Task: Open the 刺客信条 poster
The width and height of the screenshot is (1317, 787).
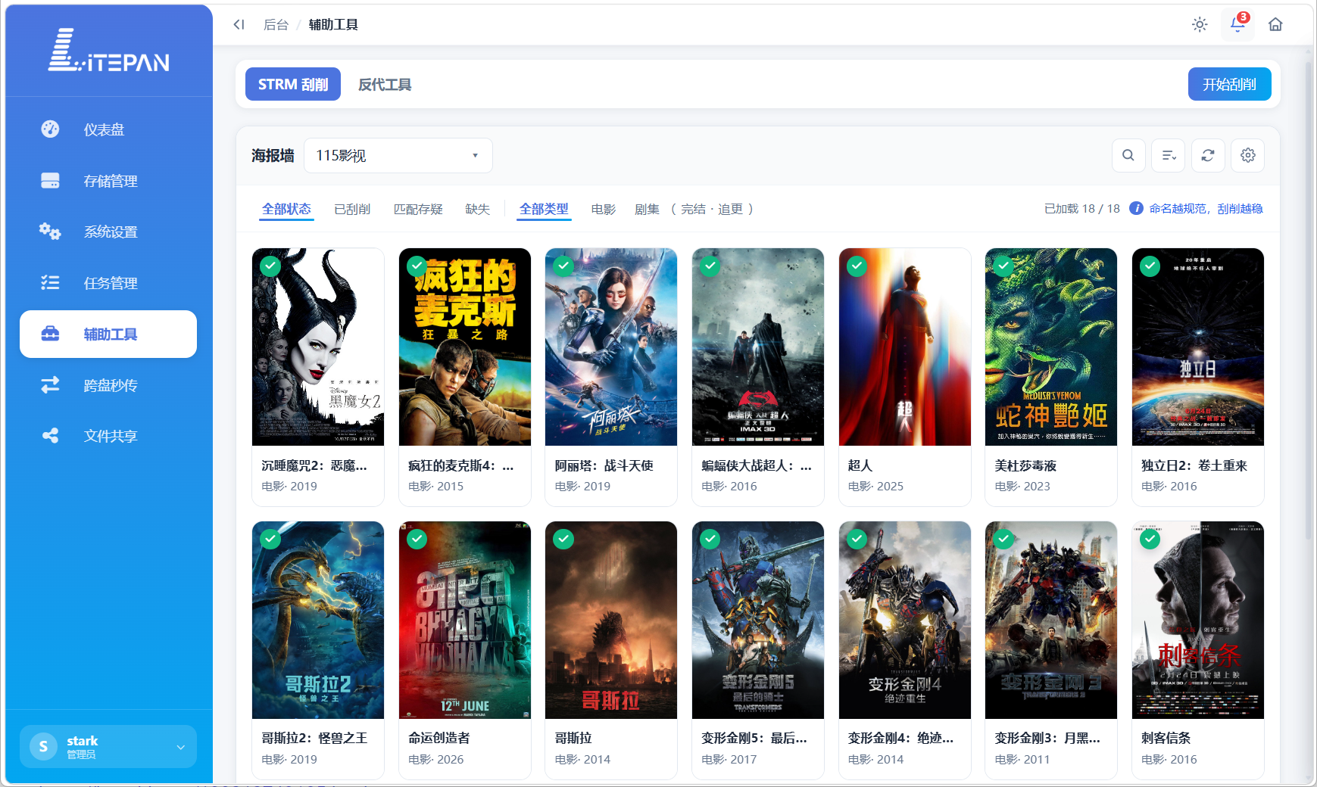Action: (x=1198, y=620)
